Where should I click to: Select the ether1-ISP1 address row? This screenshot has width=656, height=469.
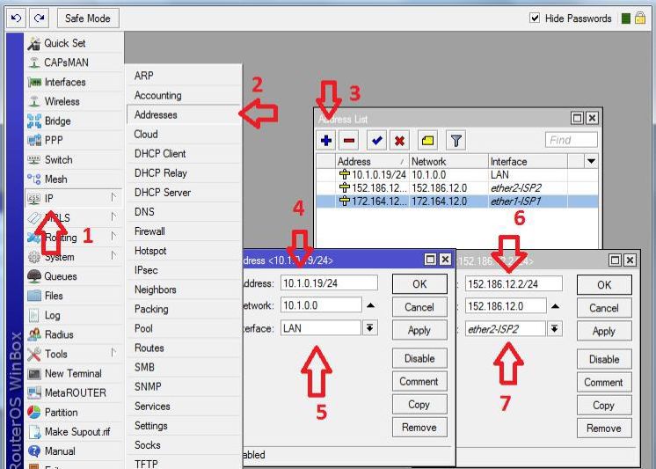[x=457, y=202]
